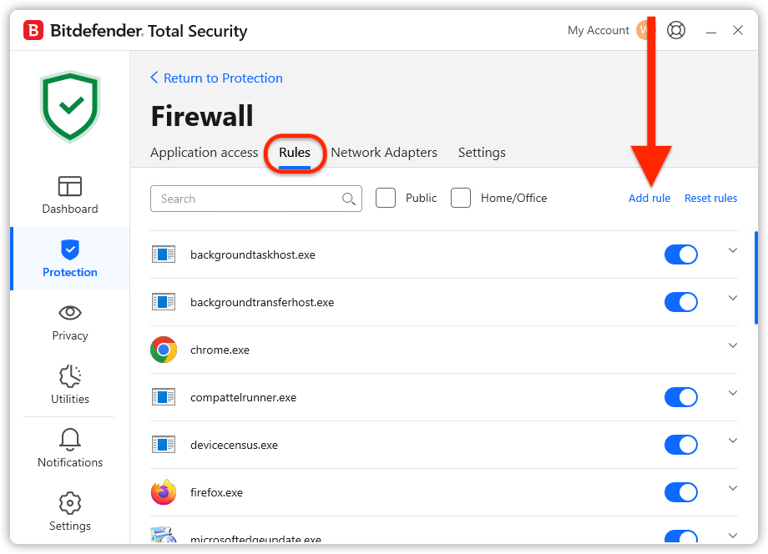This screenshot has width=768, height=554.
Task: Click the Add rule link
Action: (x=649, y=199)
